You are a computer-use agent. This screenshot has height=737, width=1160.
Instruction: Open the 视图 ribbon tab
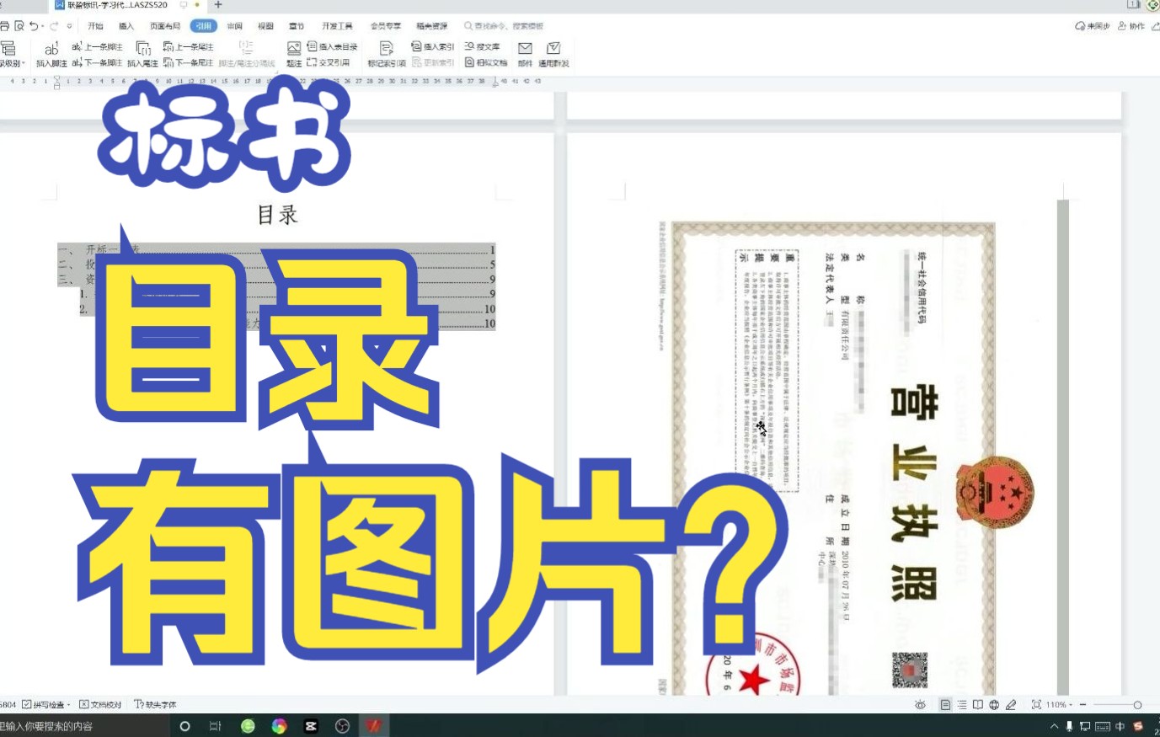(x=266, y=26)
